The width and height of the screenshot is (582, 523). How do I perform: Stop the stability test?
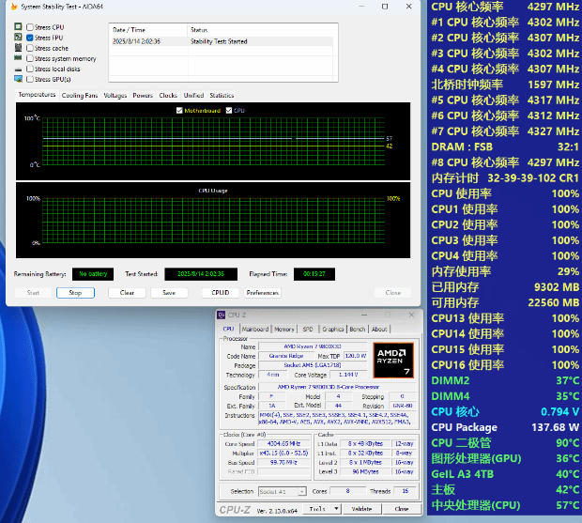pos(75,293)
